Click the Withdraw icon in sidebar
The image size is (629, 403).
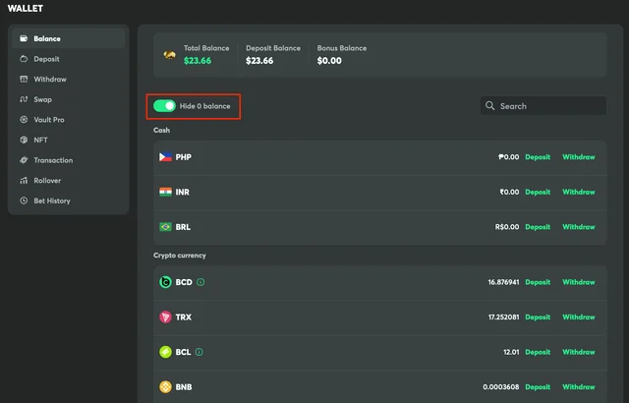24,79
